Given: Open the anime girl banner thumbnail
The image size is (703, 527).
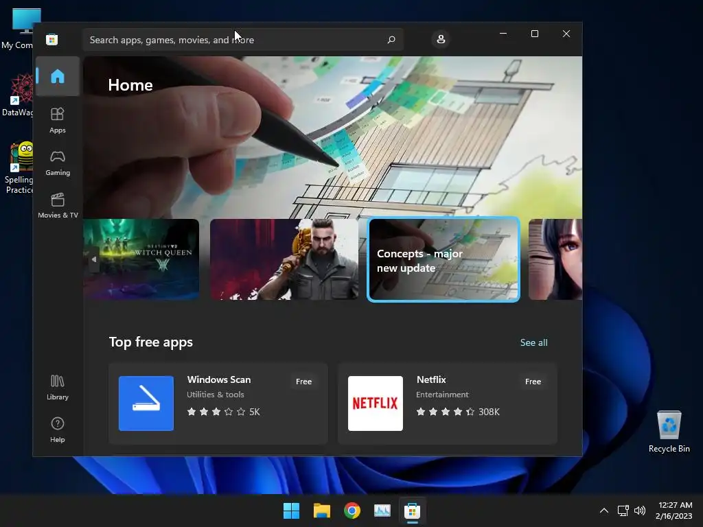Looking at the screenshot, I should tap(555, 259).
